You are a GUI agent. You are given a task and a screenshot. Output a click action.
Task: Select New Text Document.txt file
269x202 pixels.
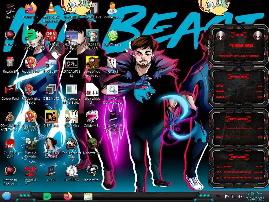[112, 121]
